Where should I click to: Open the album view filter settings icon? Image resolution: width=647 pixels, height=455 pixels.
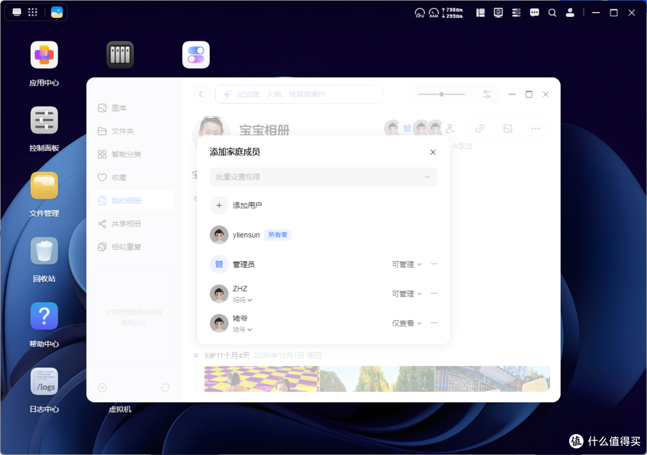click(x=487, y=95)
